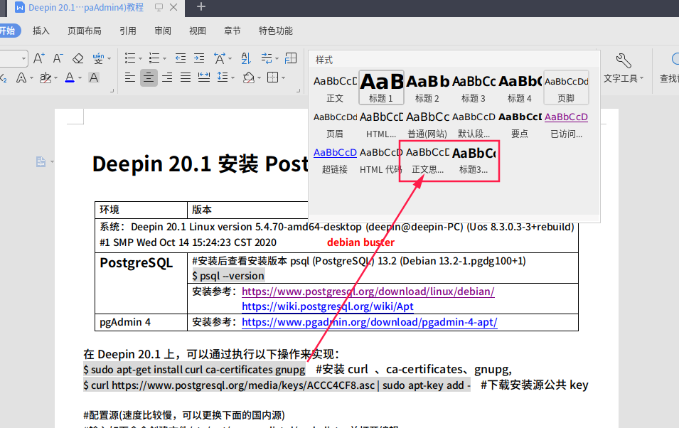679x428 pixels.
Task: Expand the bullet list style dropdown arrow
Action: coord(140,58)
